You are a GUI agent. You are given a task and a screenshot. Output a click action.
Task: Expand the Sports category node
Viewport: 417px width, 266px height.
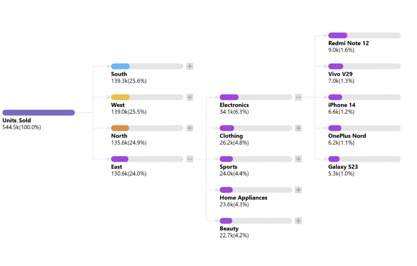click(x=298, y=159)
